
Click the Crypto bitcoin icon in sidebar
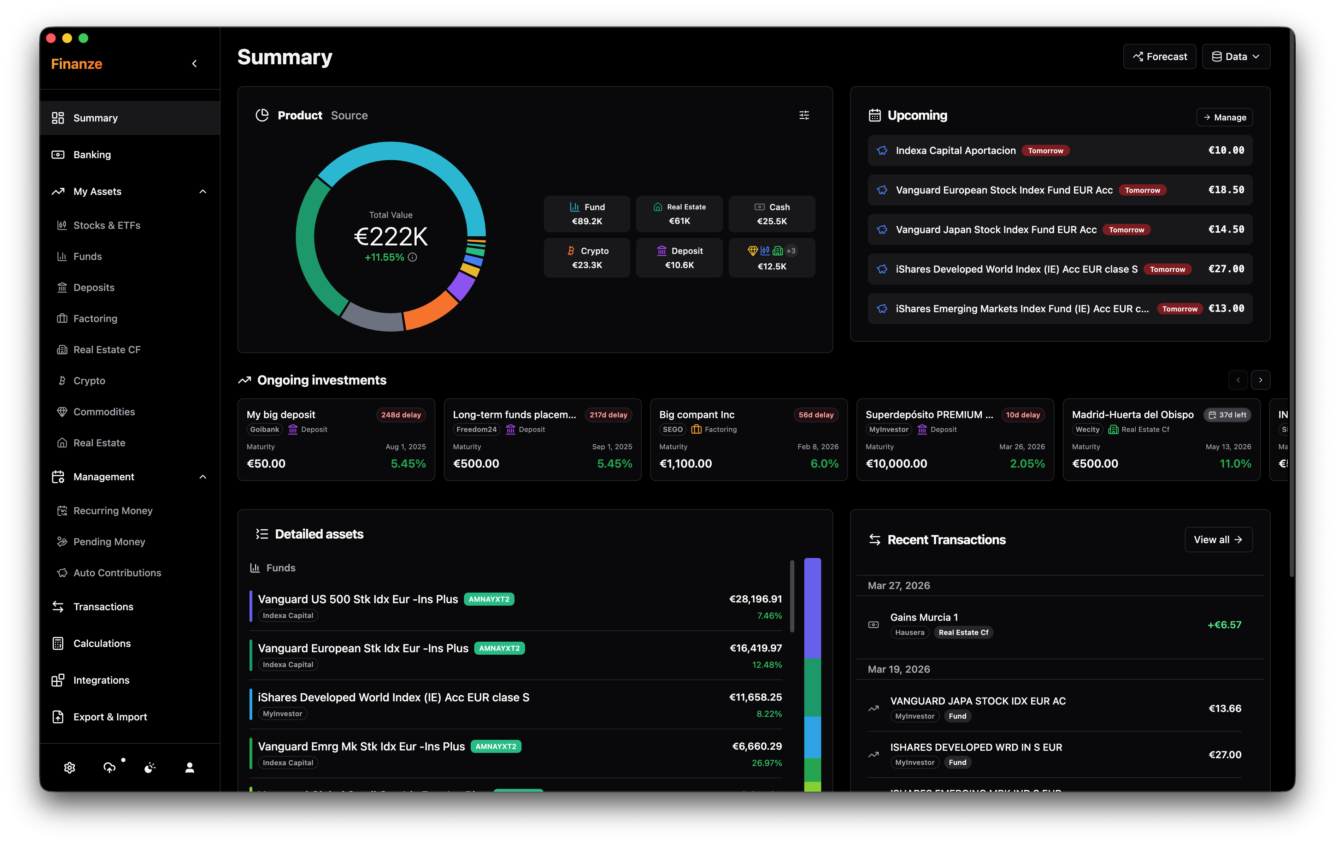62,381
